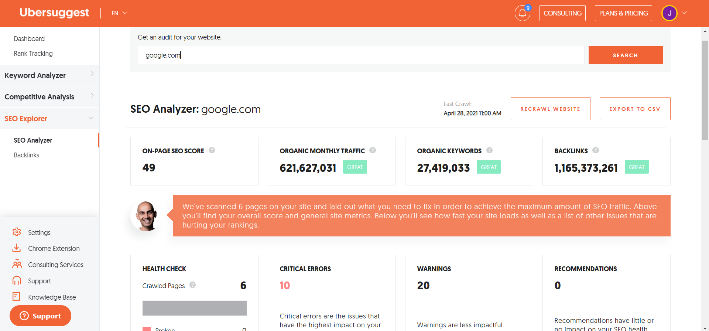
Task: Click the Knowledge Base book icon
Action: [17, 297]
